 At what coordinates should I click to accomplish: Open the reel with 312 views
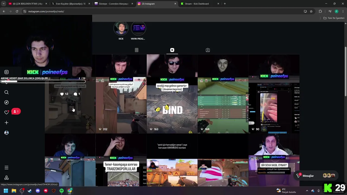tap(121, 94)
